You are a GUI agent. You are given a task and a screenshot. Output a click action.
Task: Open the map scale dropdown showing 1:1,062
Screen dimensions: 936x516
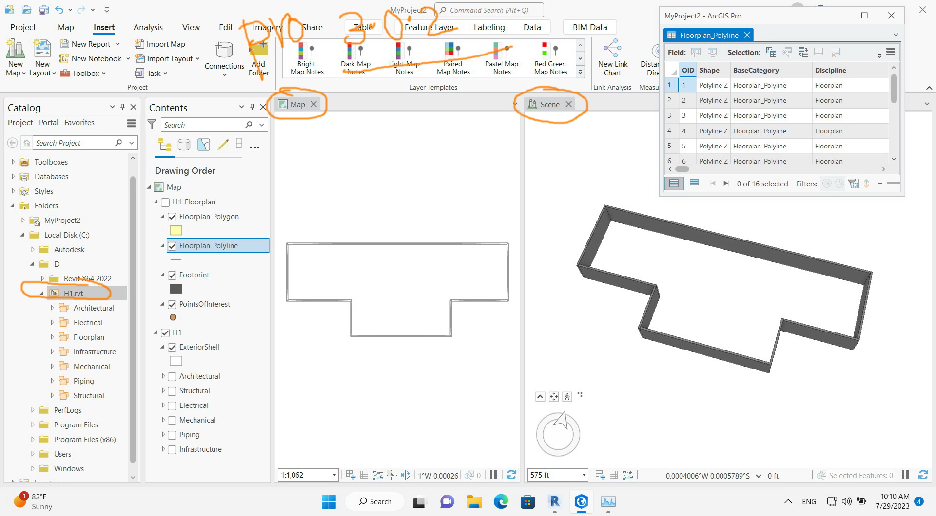pos(334,475)
